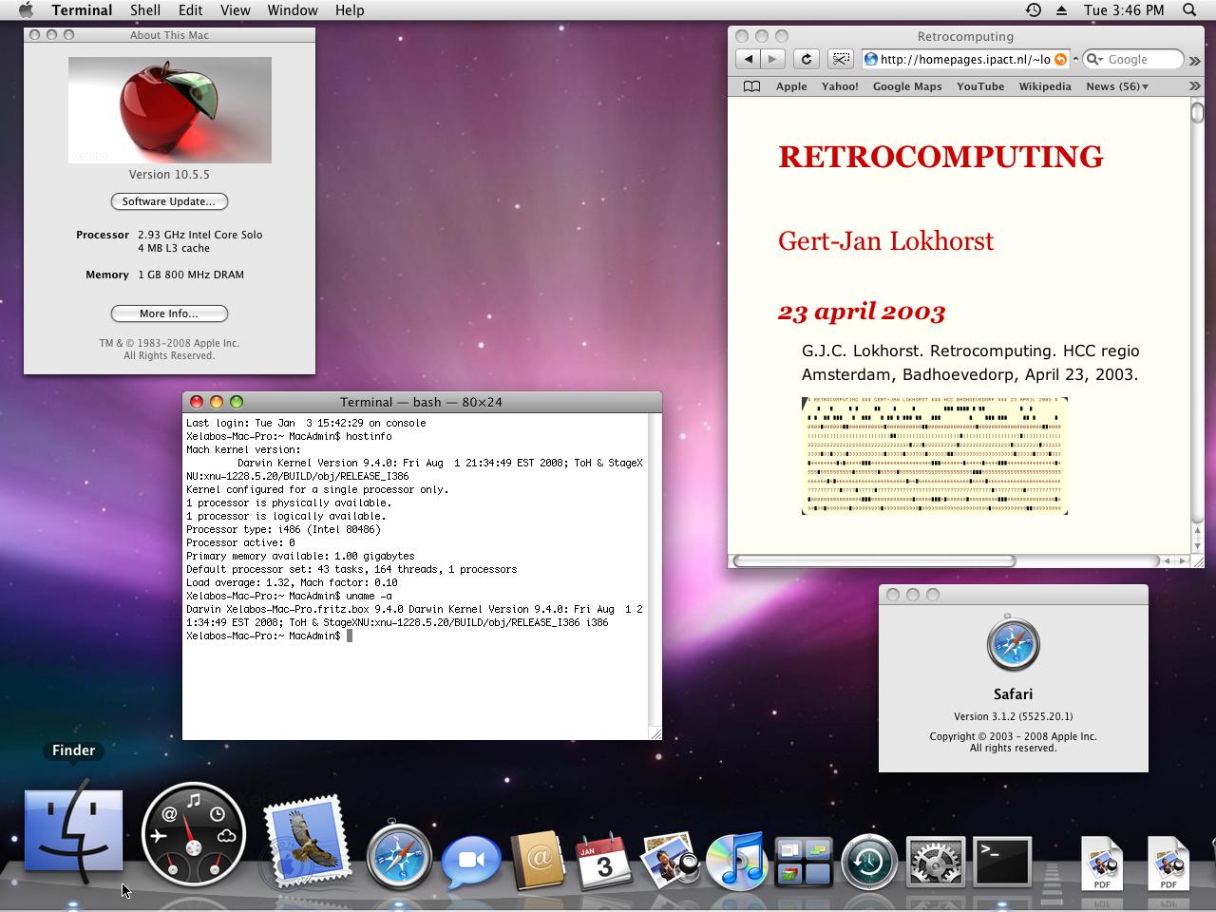This screenshot has height=912, width=1216.
Task: Open the Apple menu
Action: tap(26, 10)
